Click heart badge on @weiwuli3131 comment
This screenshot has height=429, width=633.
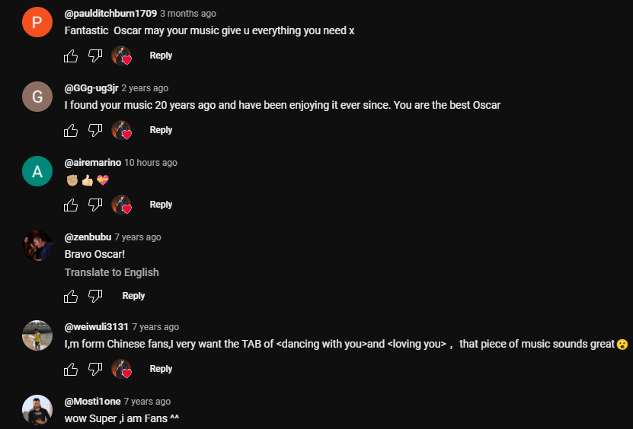point(122,369)
